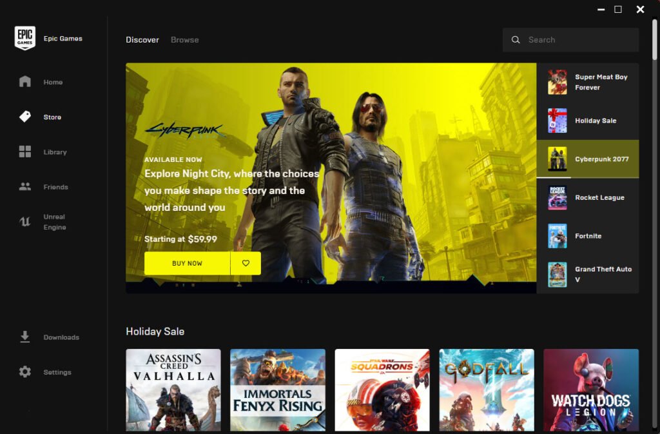Add Cyberpunk 2077 to your wishlist
Viewport: 660px width, 434px height.
(247, 263)
